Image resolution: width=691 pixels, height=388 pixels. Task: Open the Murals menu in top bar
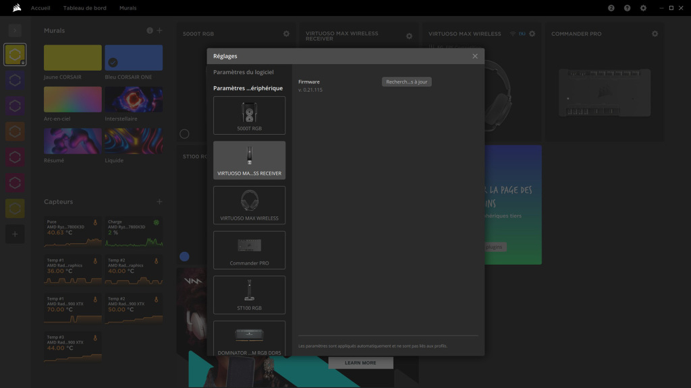128,8
